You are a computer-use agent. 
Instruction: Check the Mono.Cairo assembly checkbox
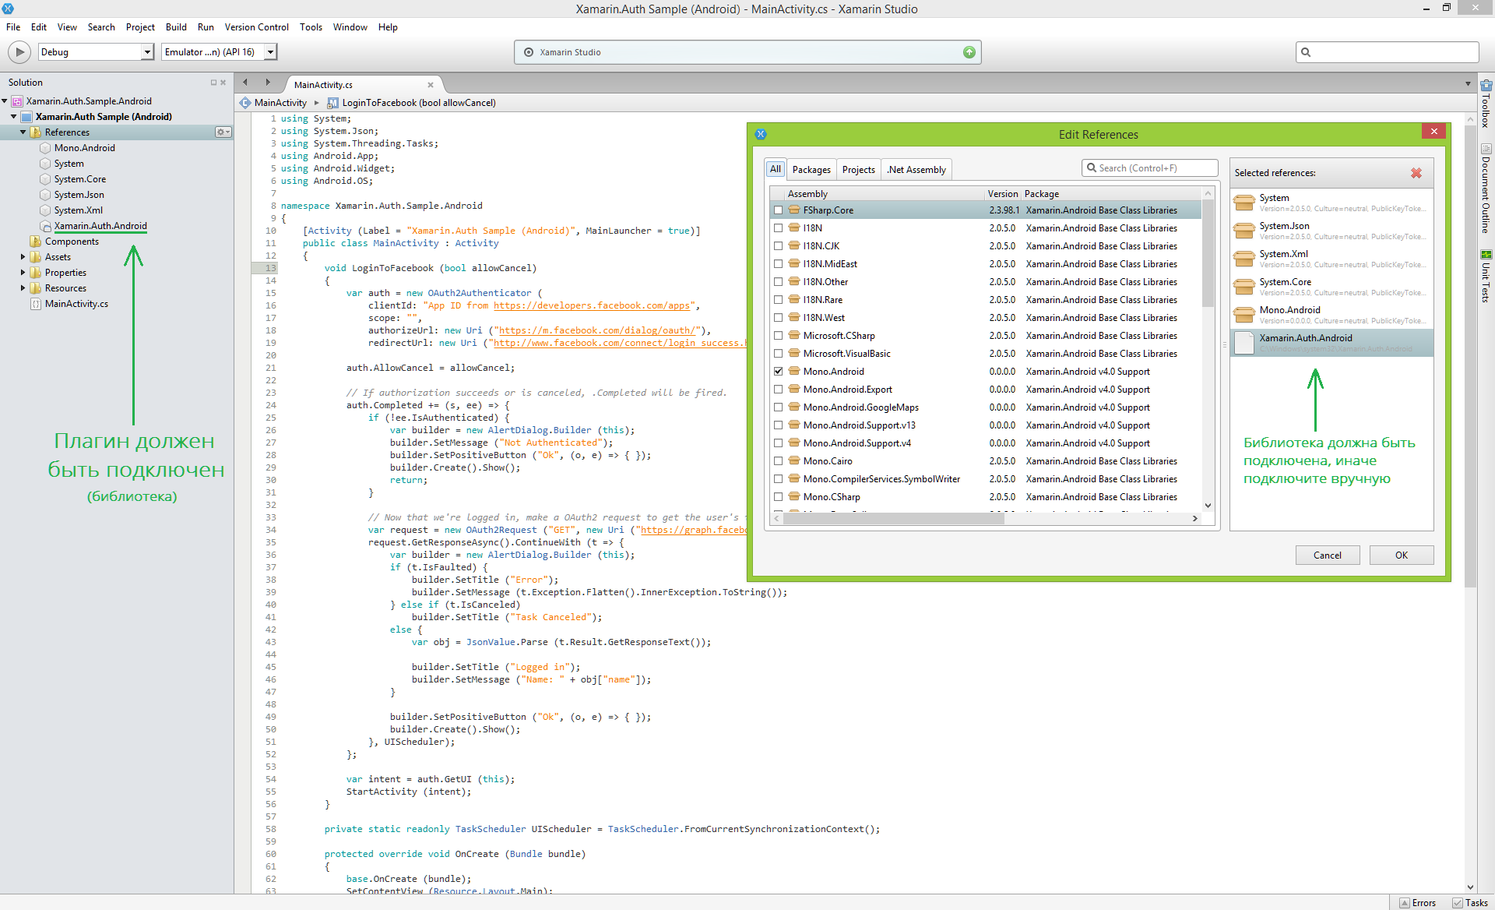click(x=778, y=461)
